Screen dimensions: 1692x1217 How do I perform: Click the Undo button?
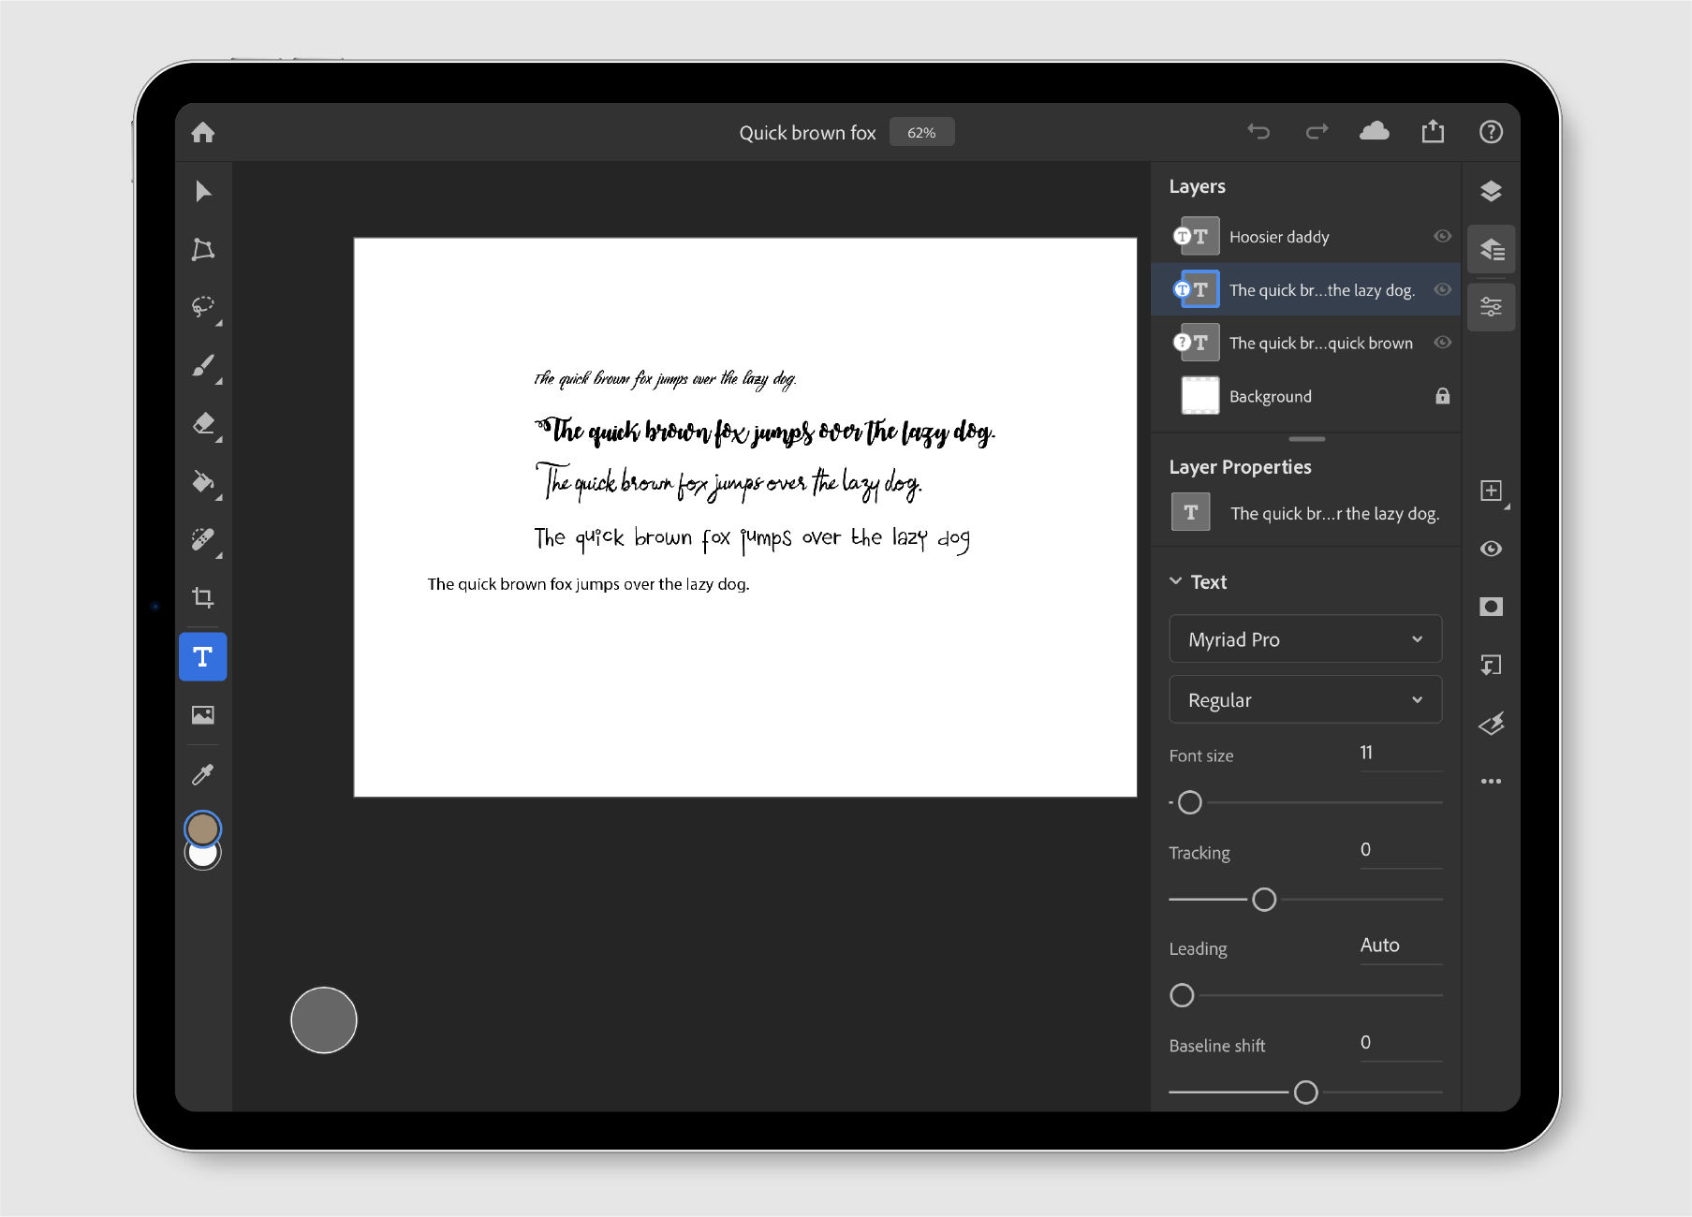pyautogui.click(x=1259, y=131)
